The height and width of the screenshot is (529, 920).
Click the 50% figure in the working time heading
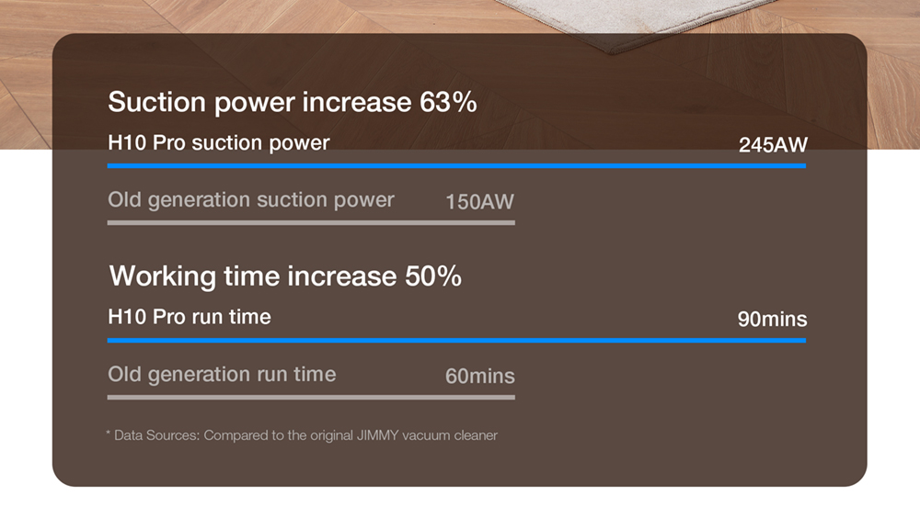pos(432,276)
